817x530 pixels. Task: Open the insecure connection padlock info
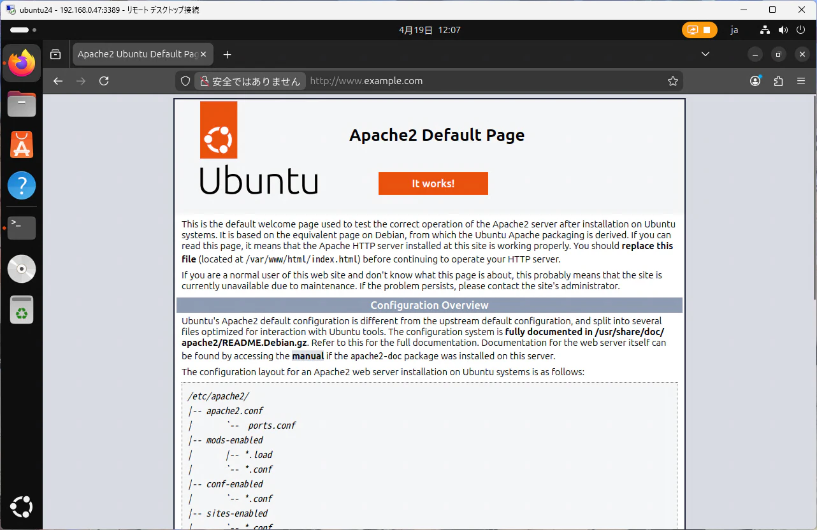[205, 81]
